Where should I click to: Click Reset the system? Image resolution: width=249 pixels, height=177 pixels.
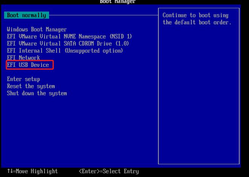[x=31, y=86]
